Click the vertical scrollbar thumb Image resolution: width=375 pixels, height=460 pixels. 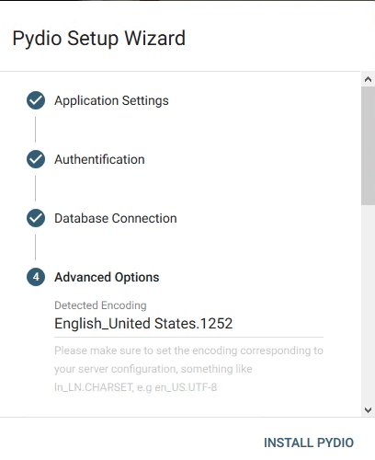368,145
